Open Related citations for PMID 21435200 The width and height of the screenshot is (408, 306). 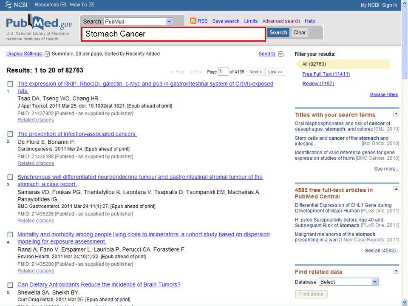point(36,271)
